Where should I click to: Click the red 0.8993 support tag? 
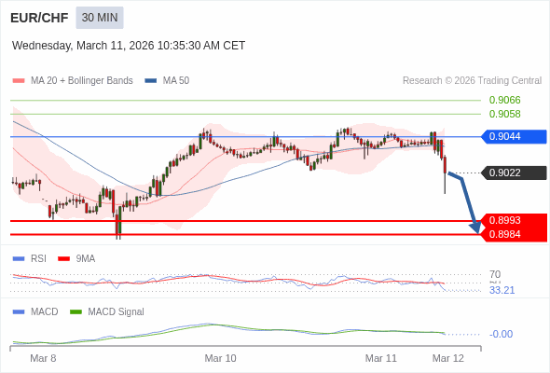[x=514, y=220]
